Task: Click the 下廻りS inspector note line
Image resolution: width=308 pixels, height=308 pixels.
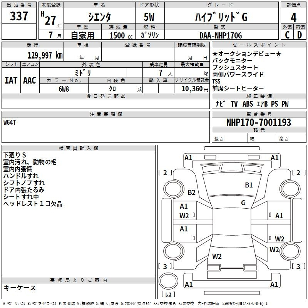Action: pos(15,155)
